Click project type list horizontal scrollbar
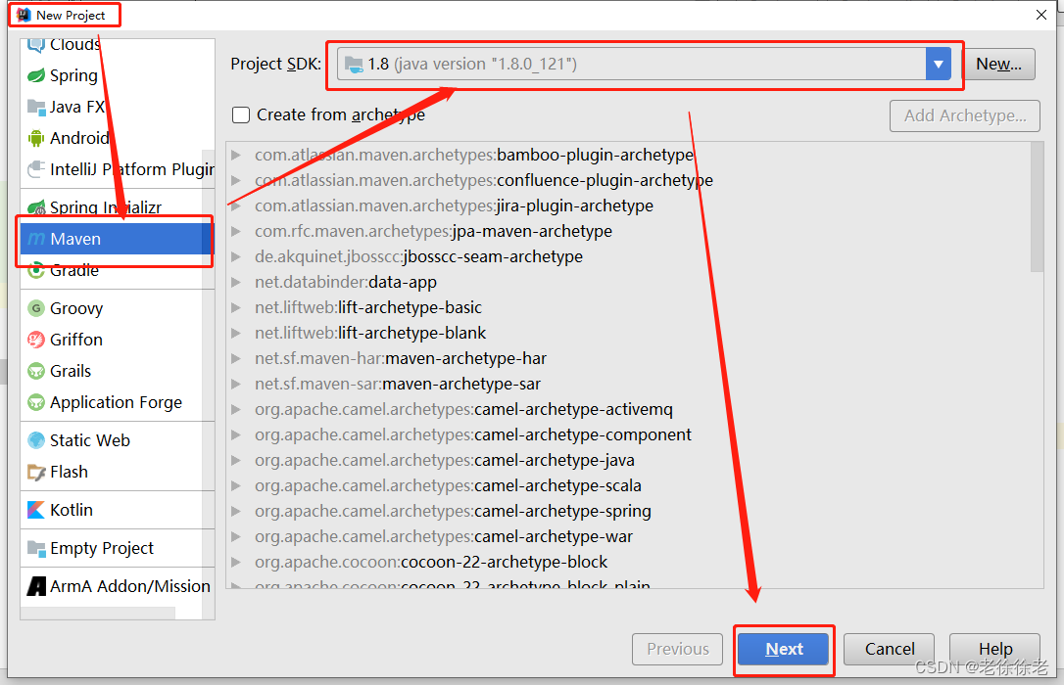 tap(98, 614)
